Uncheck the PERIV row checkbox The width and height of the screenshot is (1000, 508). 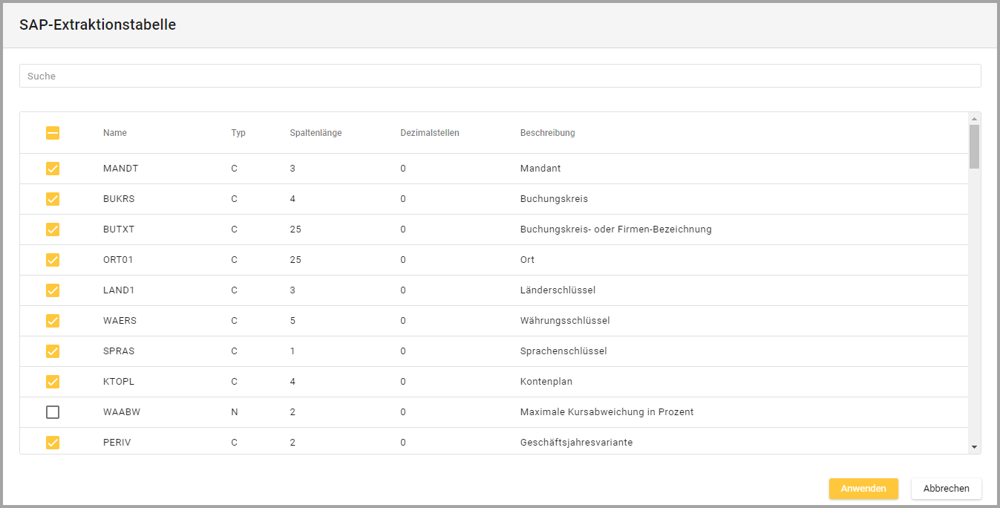(x=53, y=443)
